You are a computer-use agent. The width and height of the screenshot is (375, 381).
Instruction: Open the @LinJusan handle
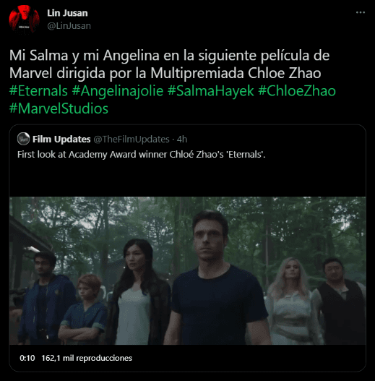pyautogui.click(x=69, y=26)
